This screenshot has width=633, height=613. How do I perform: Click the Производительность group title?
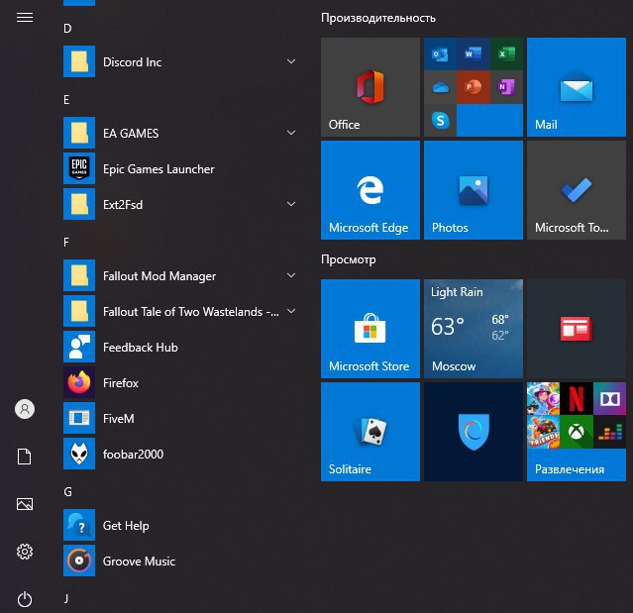click(378, 18)
